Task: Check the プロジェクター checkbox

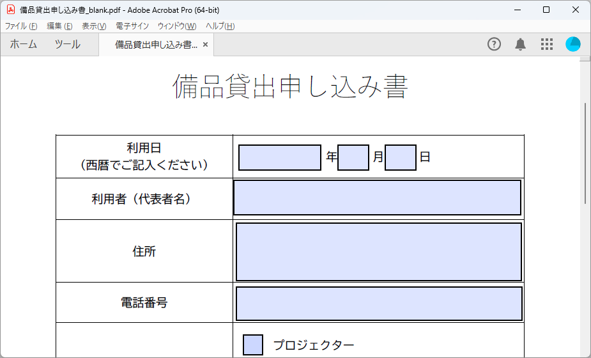Action: click(x=253, y=345)
